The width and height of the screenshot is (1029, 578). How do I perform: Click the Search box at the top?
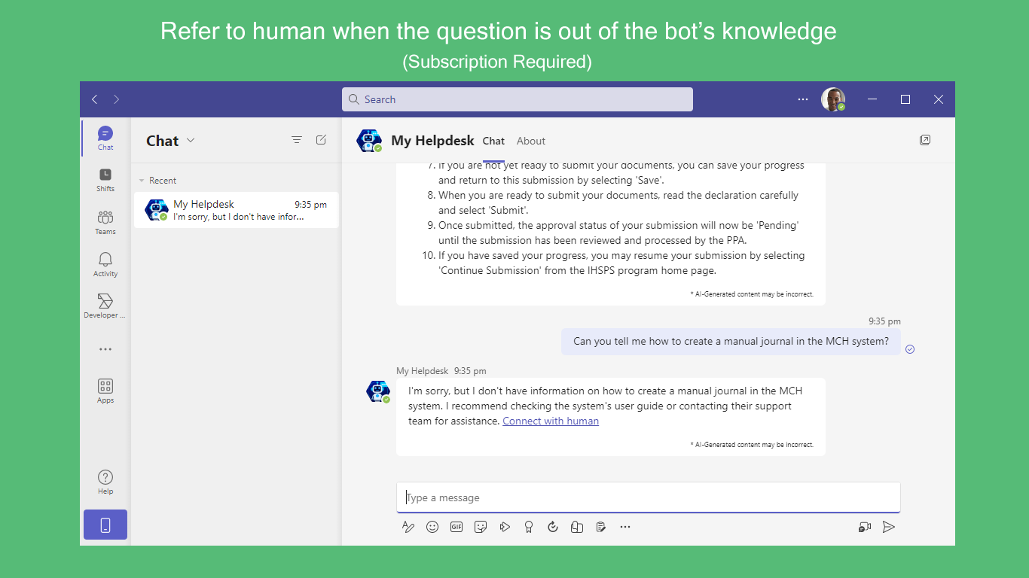[517, 99]
